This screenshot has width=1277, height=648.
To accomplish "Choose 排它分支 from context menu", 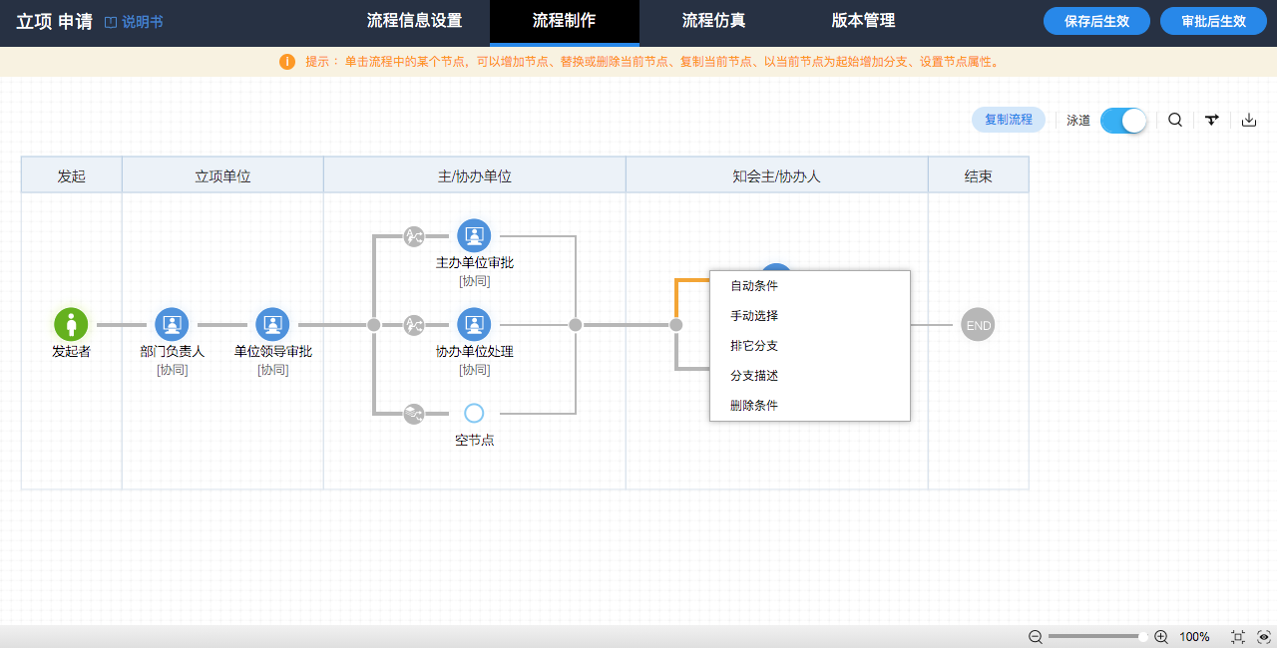I will point(810,346).
